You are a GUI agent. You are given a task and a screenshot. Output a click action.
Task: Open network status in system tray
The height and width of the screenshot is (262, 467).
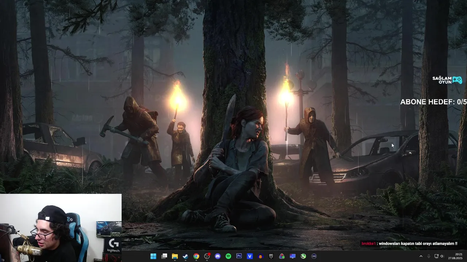click(x=436, y=256)
